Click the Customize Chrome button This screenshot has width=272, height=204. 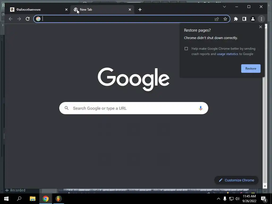(236, 180)
